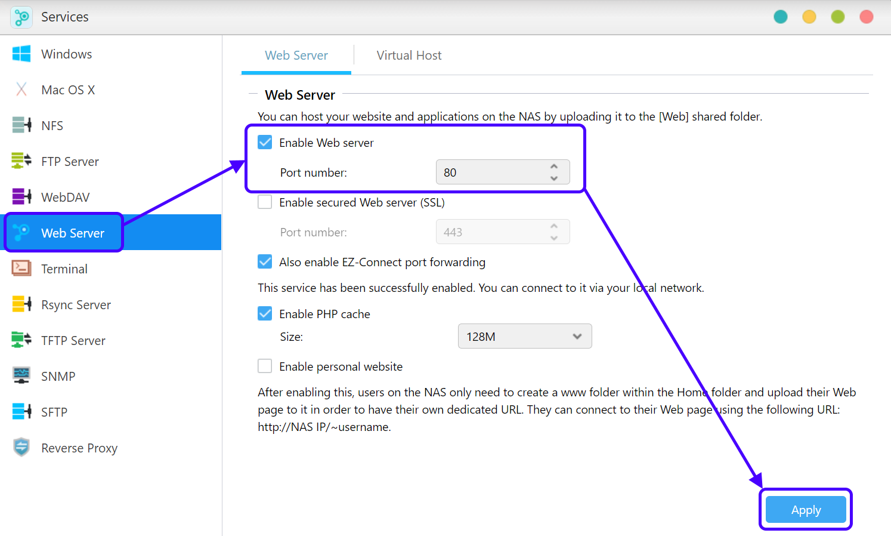
Task: Switch to the Virtual Host tab
Action: pyautogui.click(x=409, y=56)
